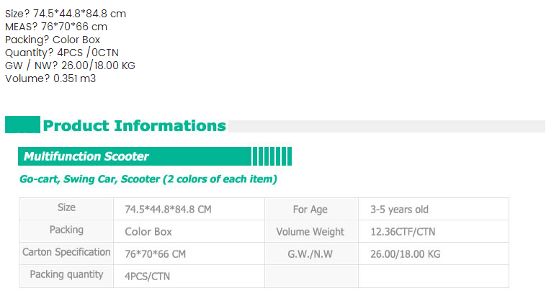The width and height of the screenshot is (559, 296).
Task: Click the GW / NW 26.00/18.00 KG line
Action: coord(70,66)
